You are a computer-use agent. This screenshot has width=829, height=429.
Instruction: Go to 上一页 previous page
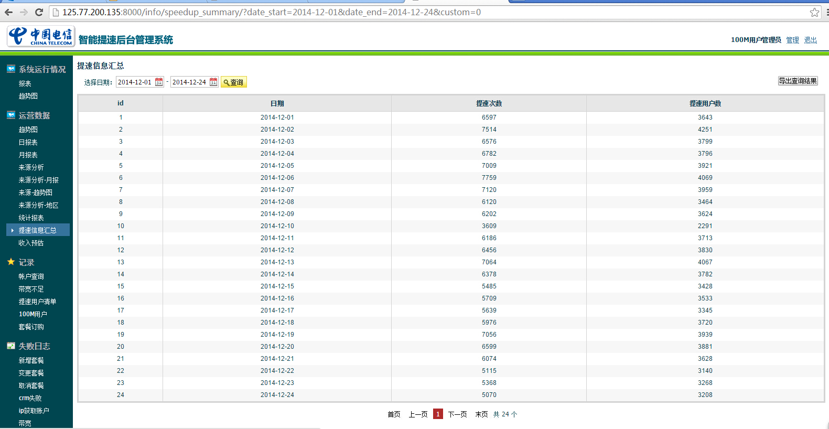coord(418,414)
